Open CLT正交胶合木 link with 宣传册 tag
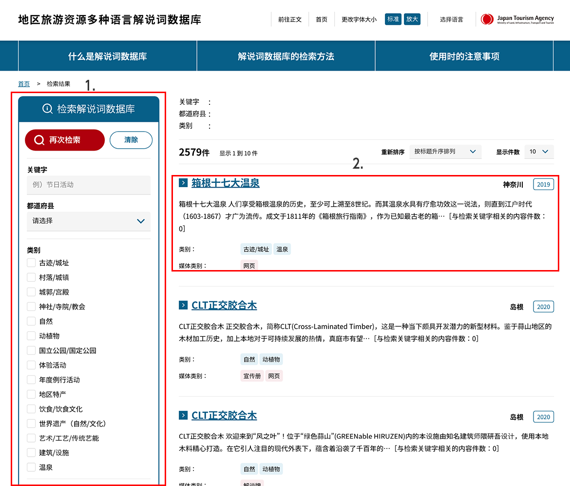Viewport: 570px width, 486px height. [224, 305]
